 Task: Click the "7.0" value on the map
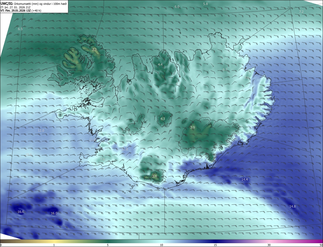tap(247, 78)
